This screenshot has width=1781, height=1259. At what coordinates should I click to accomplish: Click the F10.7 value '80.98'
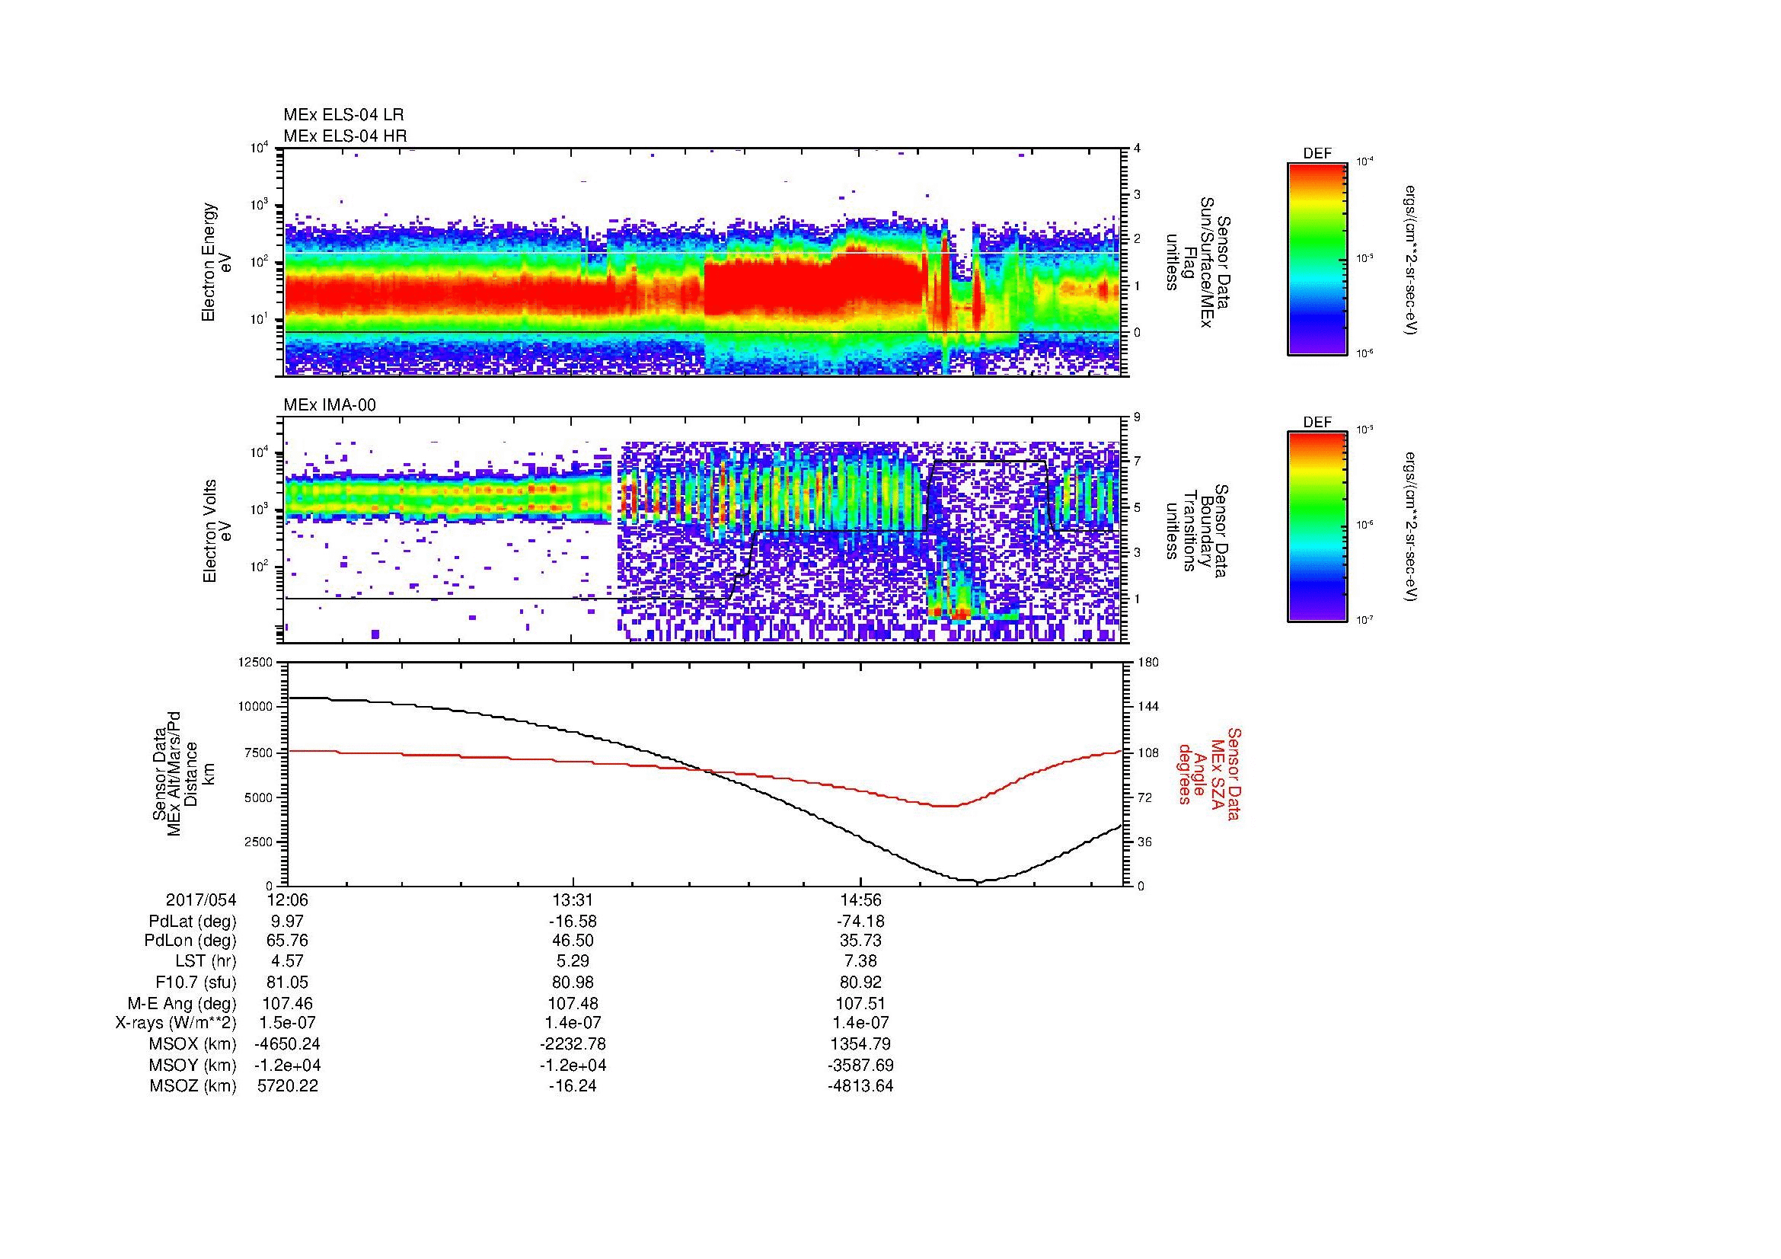[x=574, y=983]
